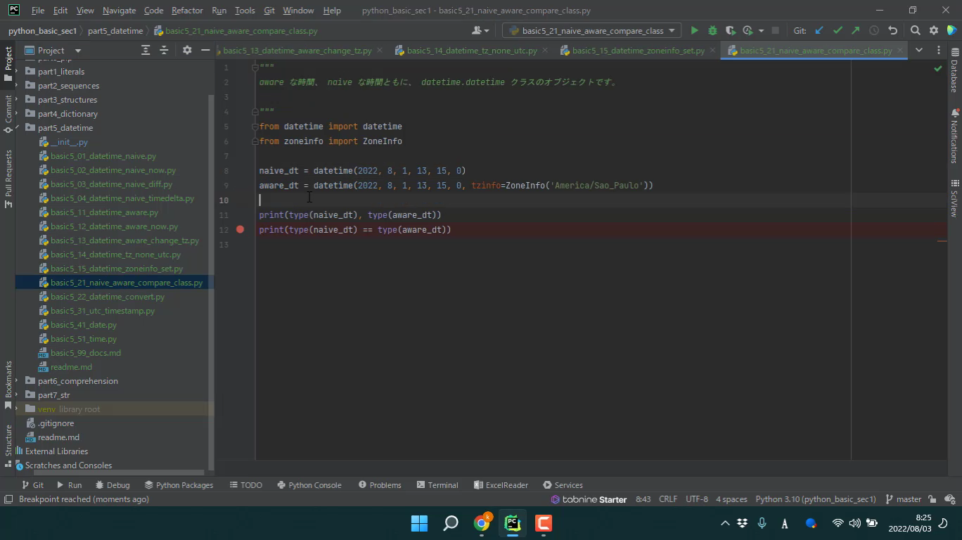Hide the Project tool window

click(x=205, y=50)
